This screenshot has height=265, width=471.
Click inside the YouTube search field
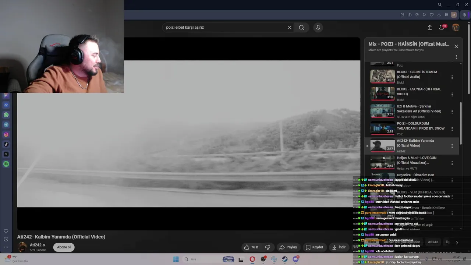(224, 28)
